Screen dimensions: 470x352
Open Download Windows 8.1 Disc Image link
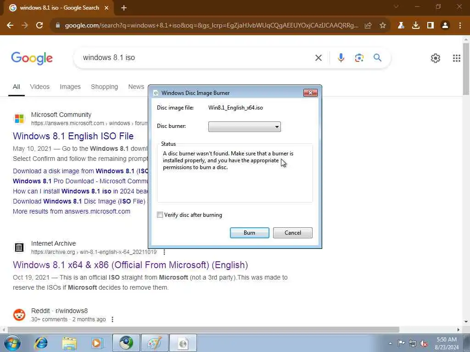coord(79,201)
